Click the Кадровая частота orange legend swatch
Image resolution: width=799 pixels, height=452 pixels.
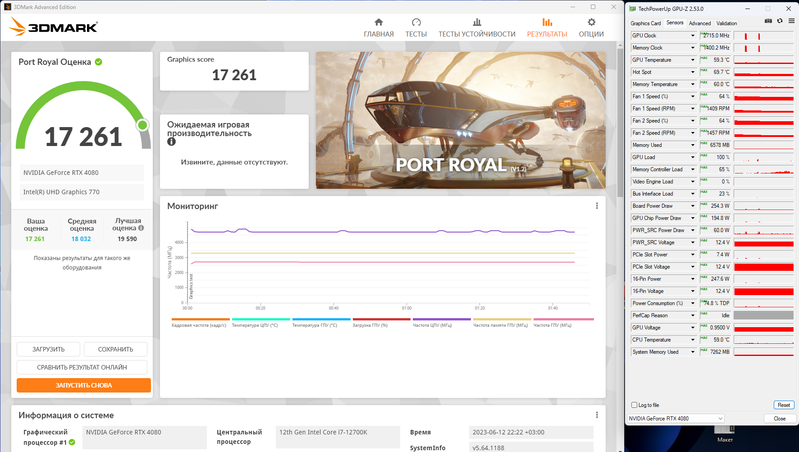tap(201, 319)
